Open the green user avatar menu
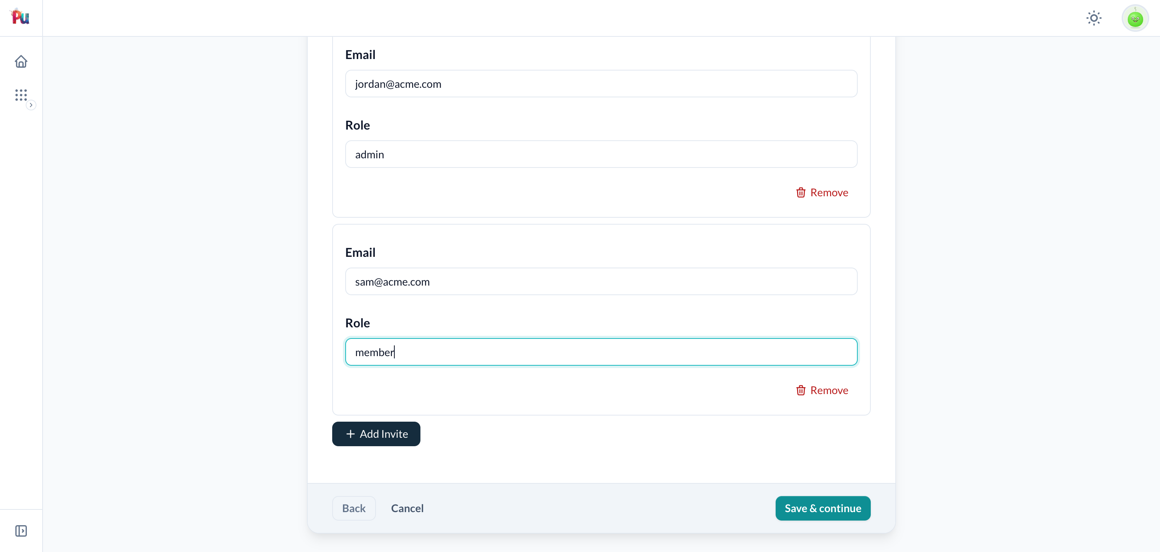 coord(1135,18)
